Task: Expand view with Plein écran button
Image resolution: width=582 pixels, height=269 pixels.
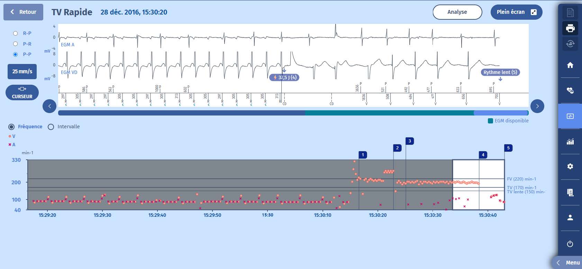Action: click(x=516, y=12)
